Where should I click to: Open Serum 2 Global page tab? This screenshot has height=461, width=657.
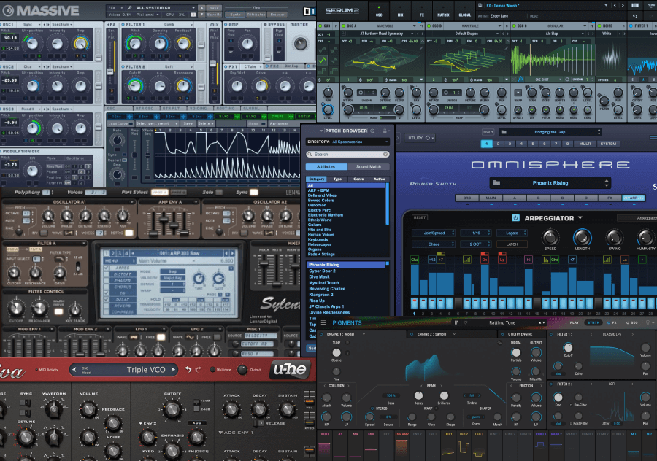pyautogui.click(x=465, y=12)
